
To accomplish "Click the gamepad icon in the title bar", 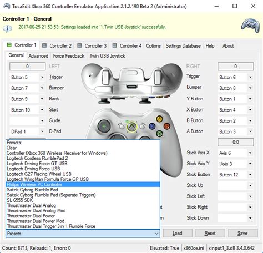I will point(7,6).
